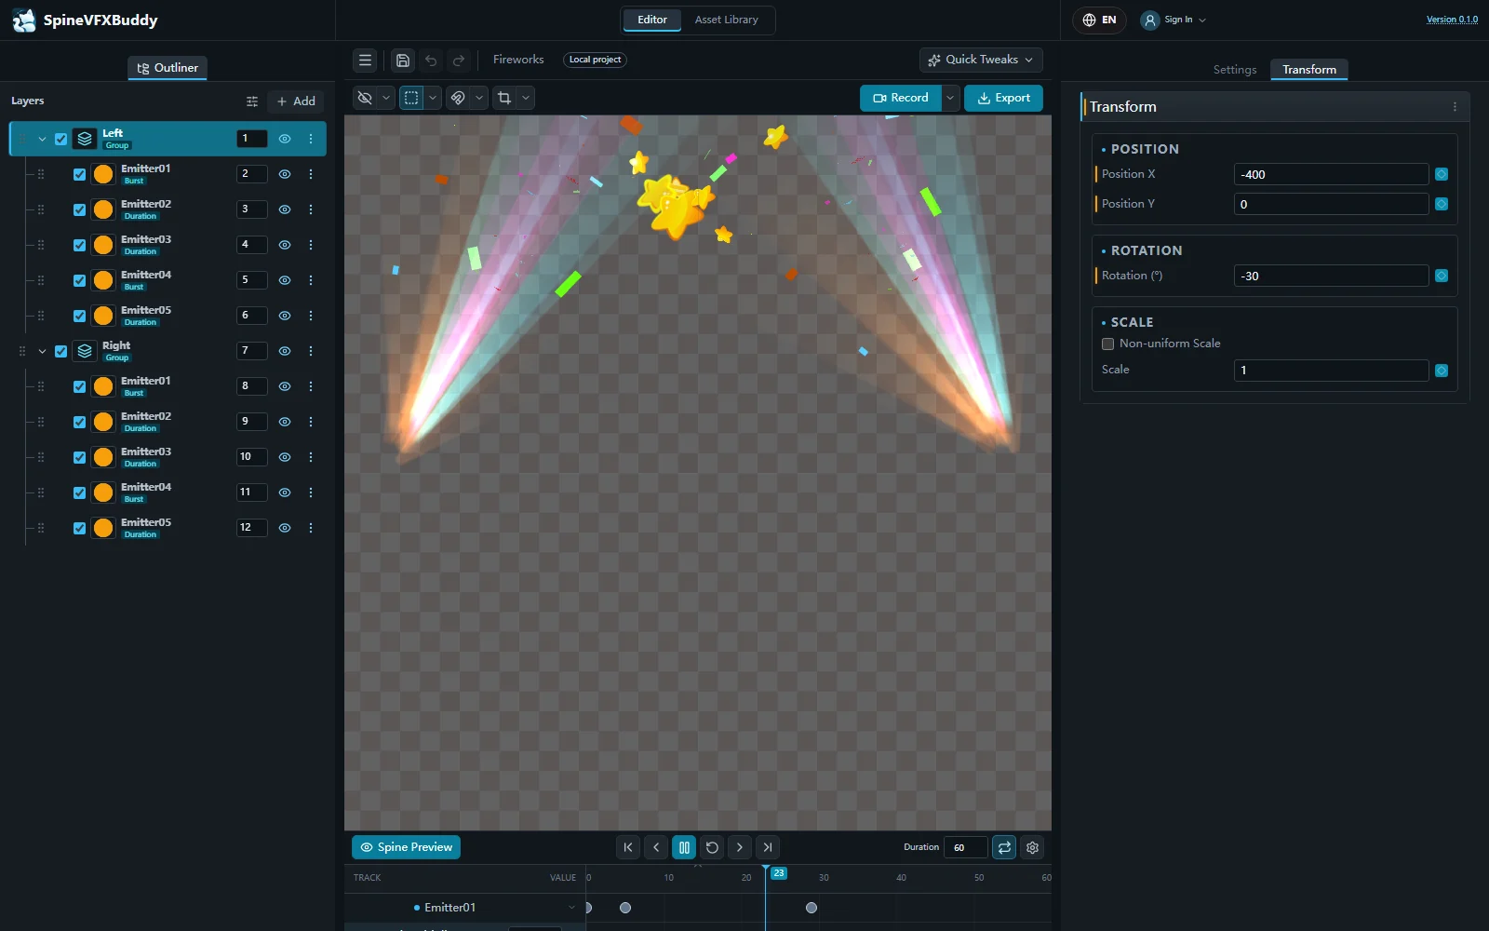Restart the animation playback
The image size is (1489, 931).
(712, 847)
